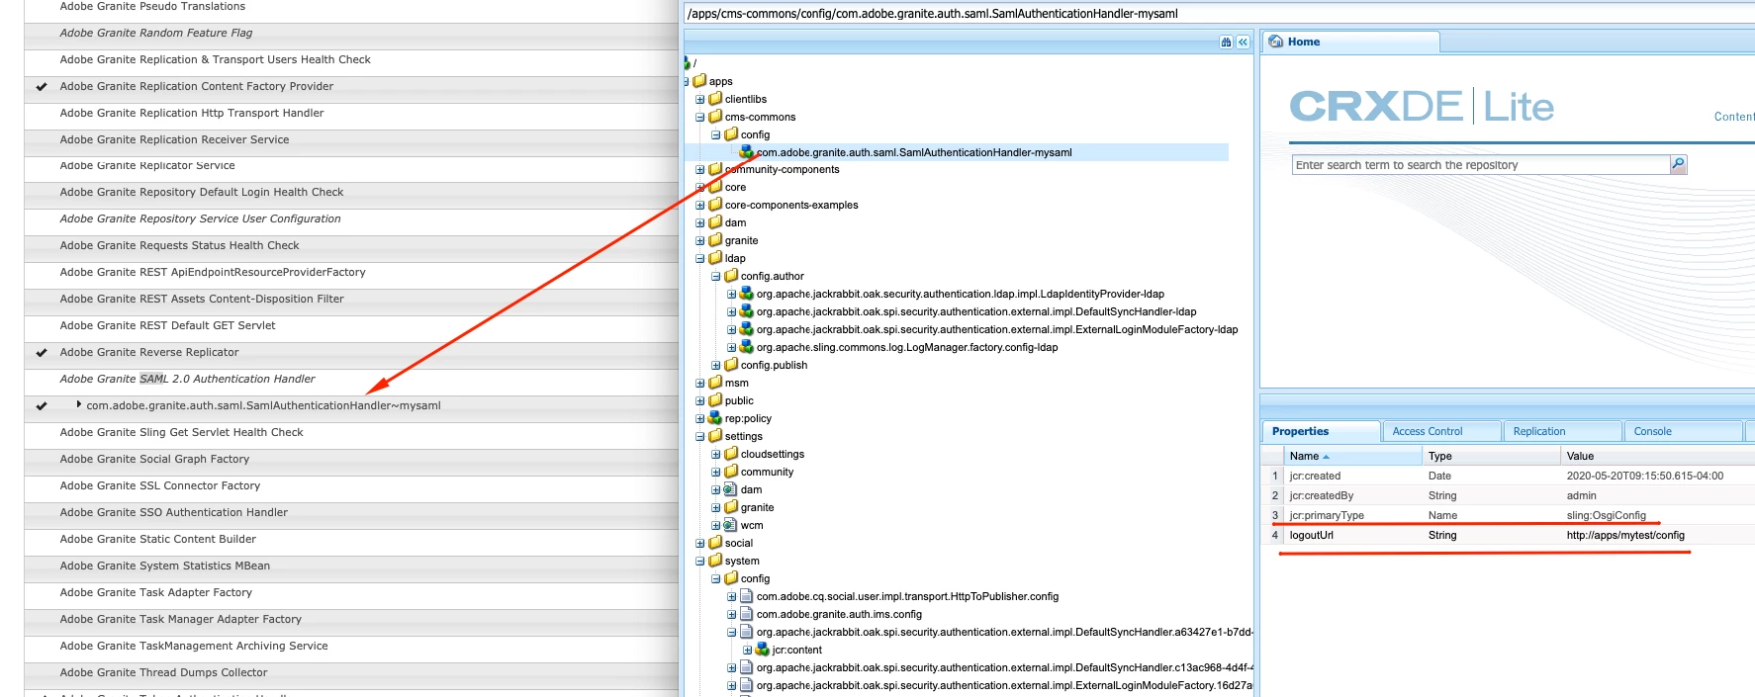This screenshot has width=1755, height=697.
Task: Click the apps folder icon
Action: point(699,81)
